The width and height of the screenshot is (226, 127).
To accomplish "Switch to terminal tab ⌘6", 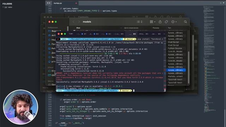I will click(x=156, y=34).
